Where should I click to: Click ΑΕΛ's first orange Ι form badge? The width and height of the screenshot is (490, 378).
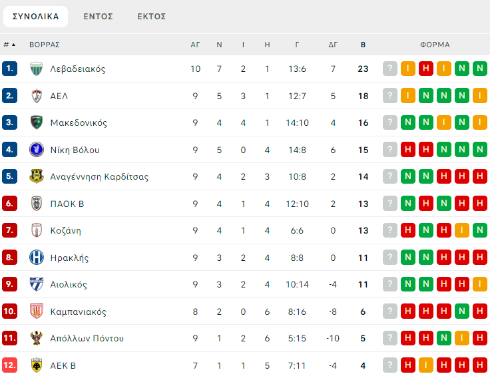pos(408,96)
